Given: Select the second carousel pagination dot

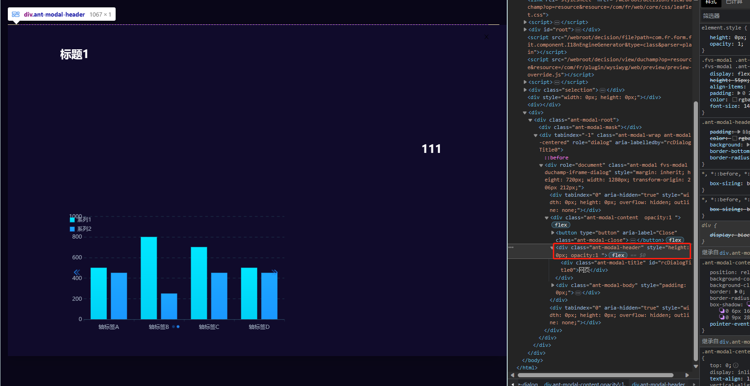Looking at the screenshot, I should [x=178, y=327].
